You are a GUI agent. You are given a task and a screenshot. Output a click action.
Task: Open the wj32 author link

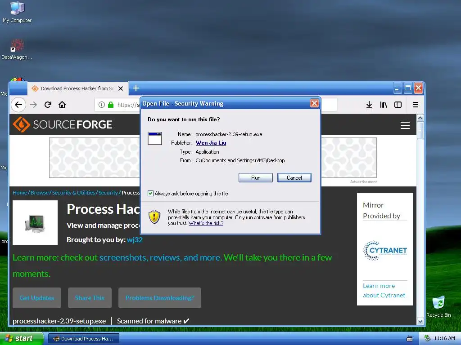click(x=135, y=240)
